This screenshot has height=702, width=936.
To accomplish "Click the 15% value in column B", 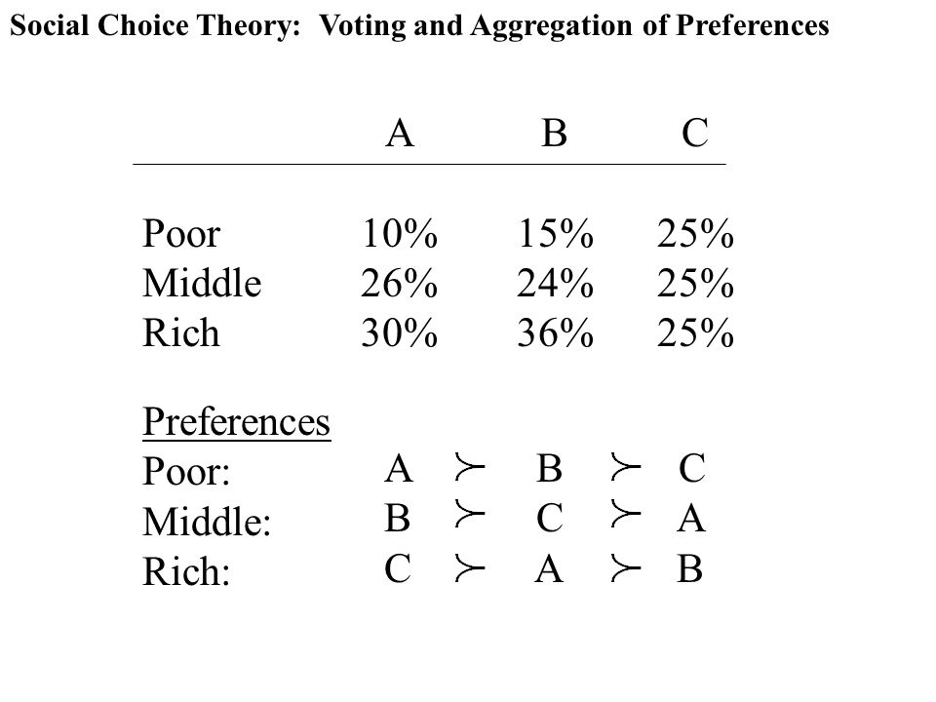I will pos(555,233).
